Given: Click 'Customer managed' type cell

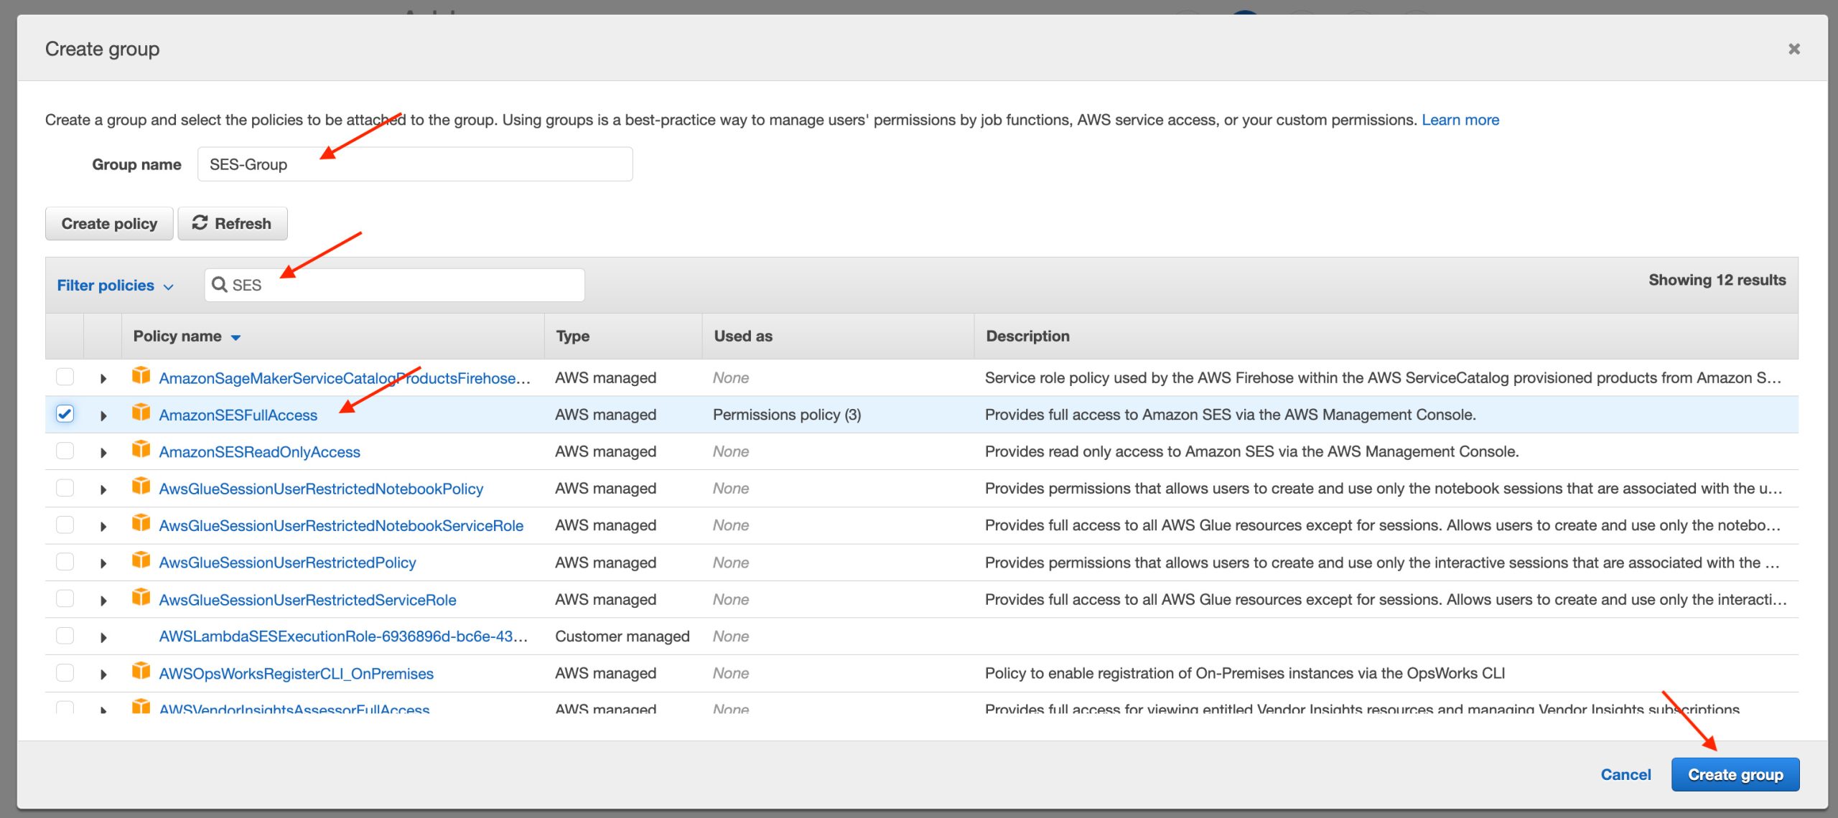Looking at the screenshot, I should 622,636.
